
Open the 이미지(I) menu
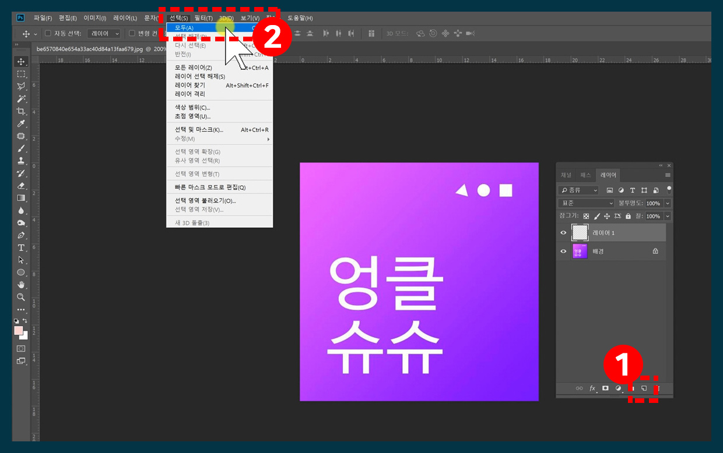coord(95,18)
